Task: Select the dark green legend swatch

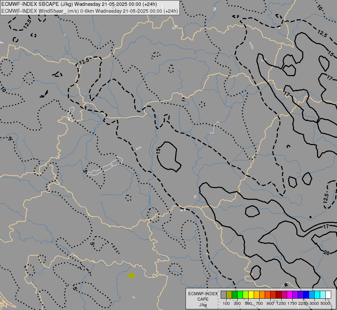Action: (234, 294)
